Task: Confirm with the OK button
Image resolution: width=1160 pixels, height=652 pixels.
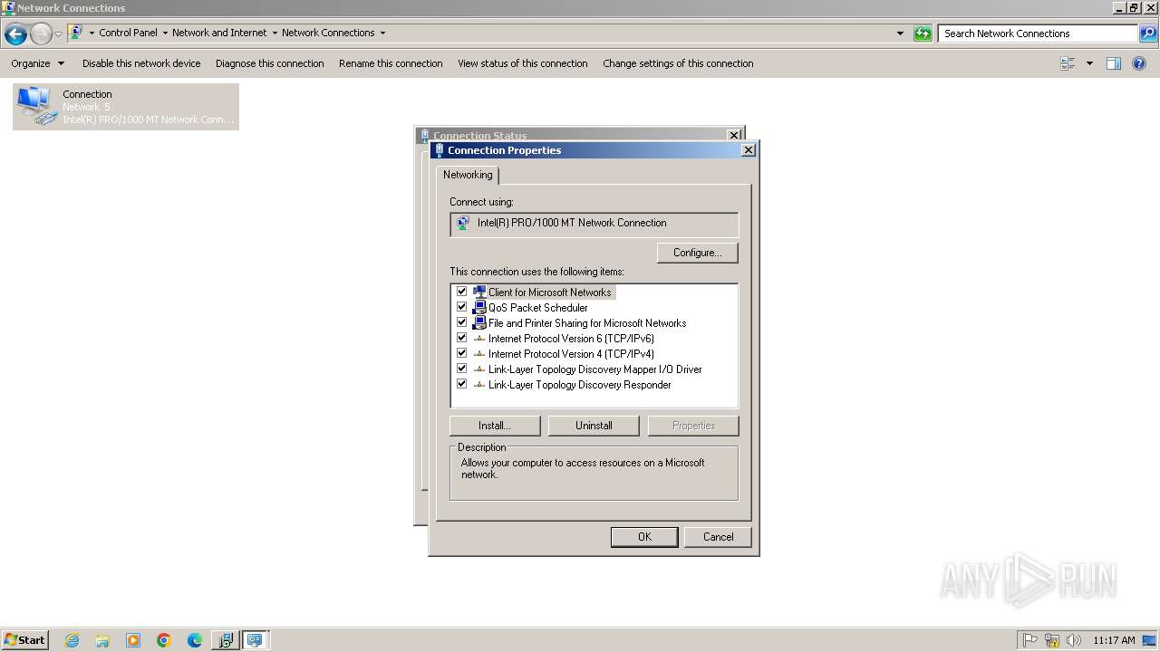Action: (644, 537)
